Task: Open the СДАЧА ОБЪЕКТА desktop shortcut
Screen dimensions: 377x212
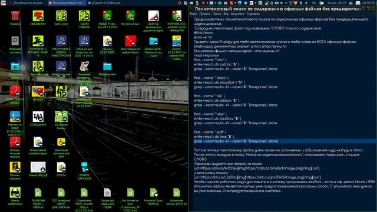Action: click(x=84, y=16)
